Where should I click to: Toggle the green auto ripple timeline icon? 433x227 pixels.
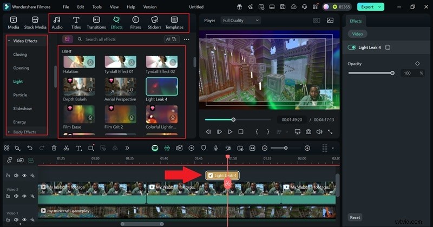(x=167, y=148)
